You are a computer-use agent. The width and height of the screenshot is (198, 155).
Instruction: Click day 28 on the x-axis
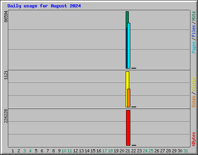click(x=168, y=151)
